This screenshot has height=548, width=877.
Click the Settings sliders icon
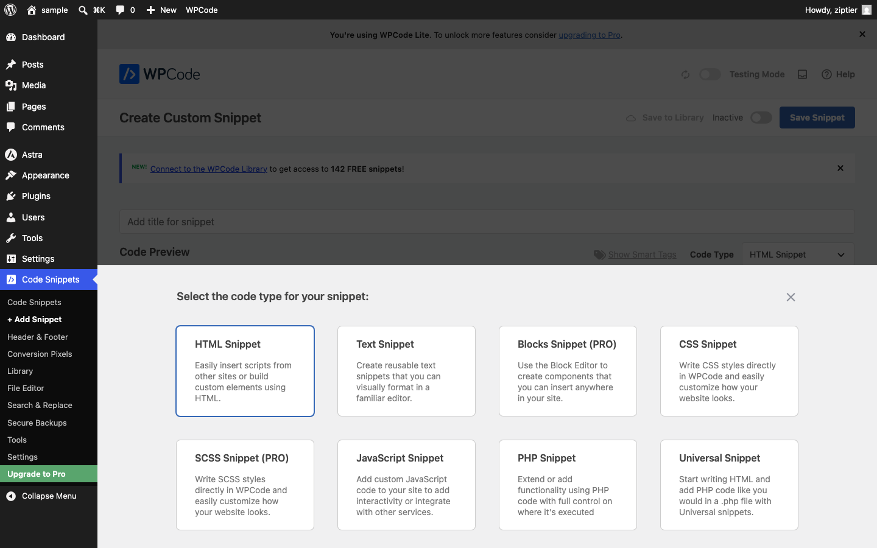point(11,259)
